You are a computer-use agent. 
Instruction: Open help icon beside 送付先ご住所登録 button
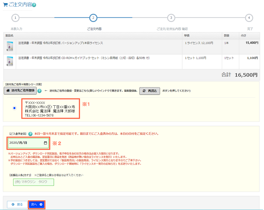39,91
